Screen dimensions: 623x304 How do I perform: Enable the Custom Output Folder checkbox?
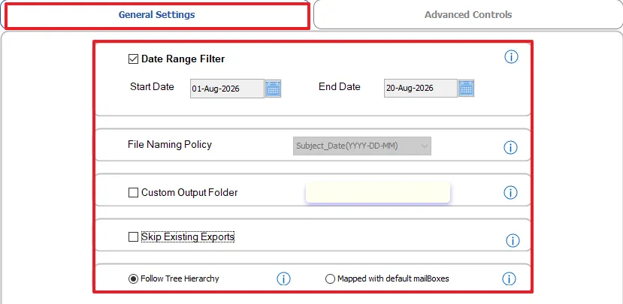pos(133,193)
